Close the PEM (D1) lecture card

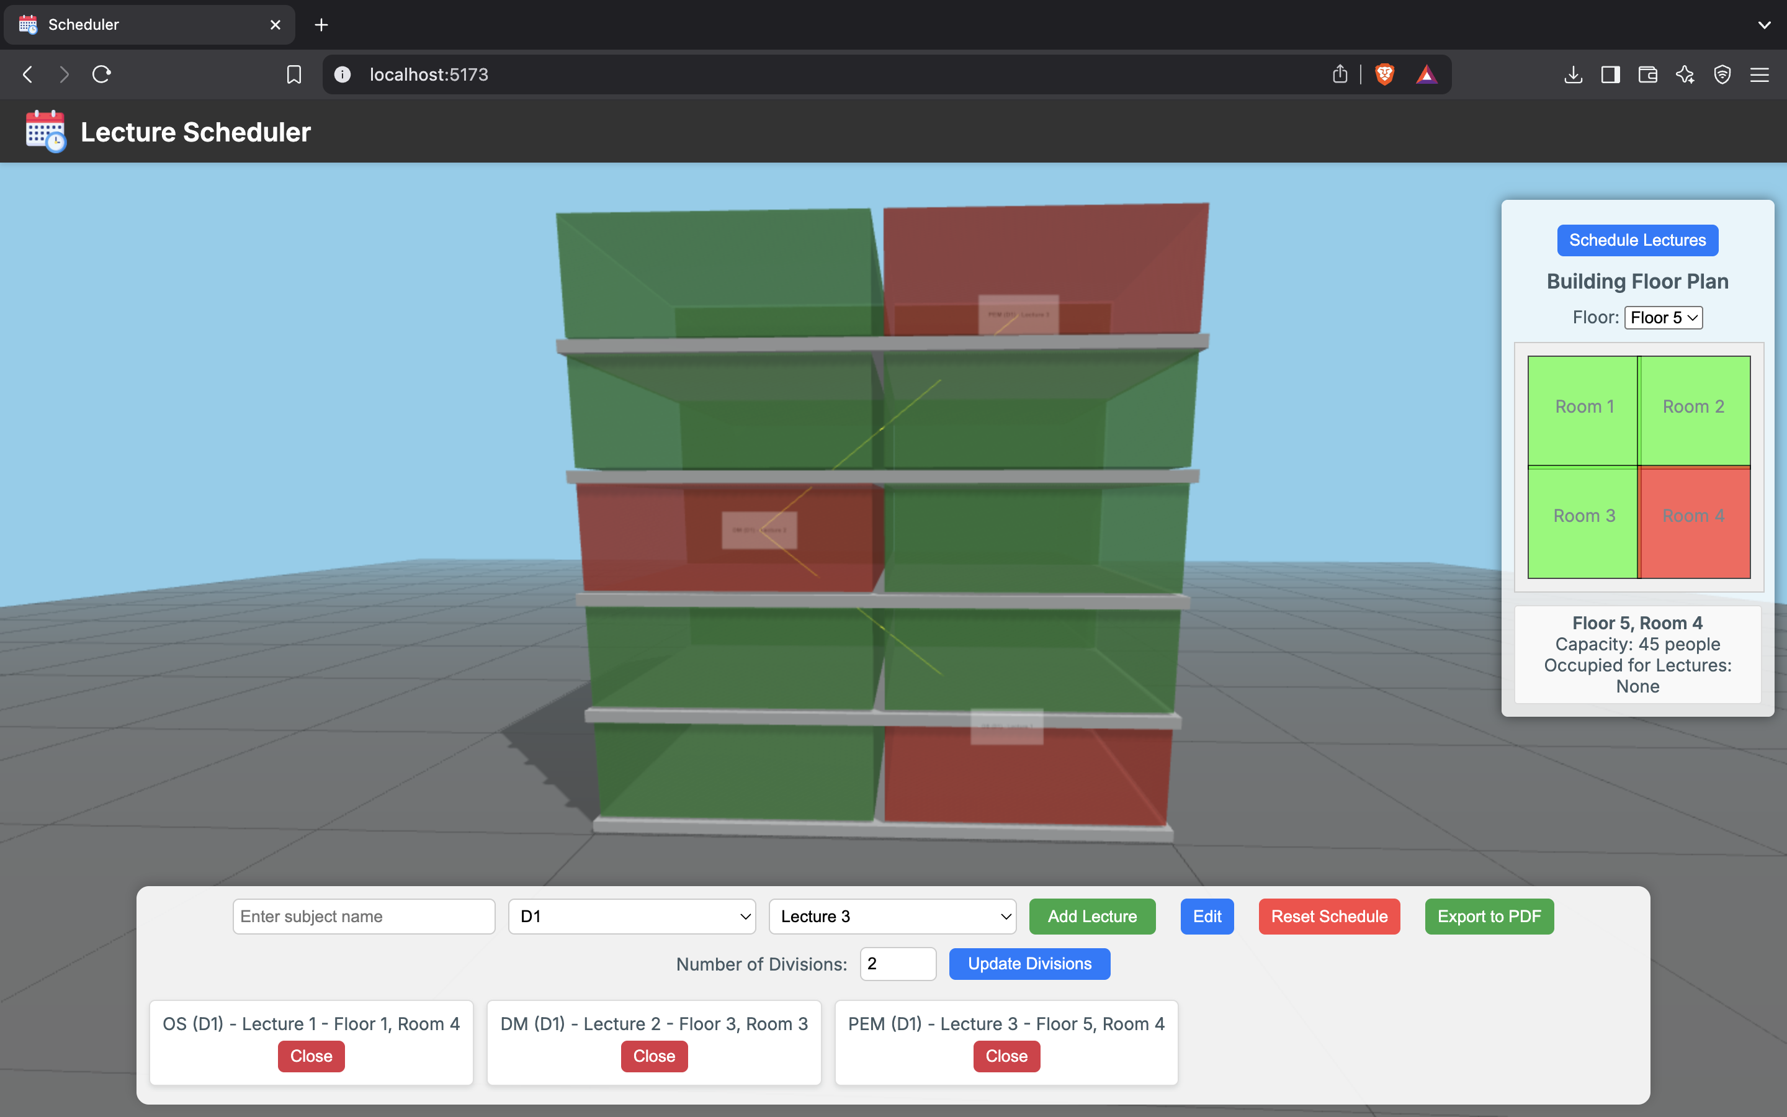(1006, 1056)
